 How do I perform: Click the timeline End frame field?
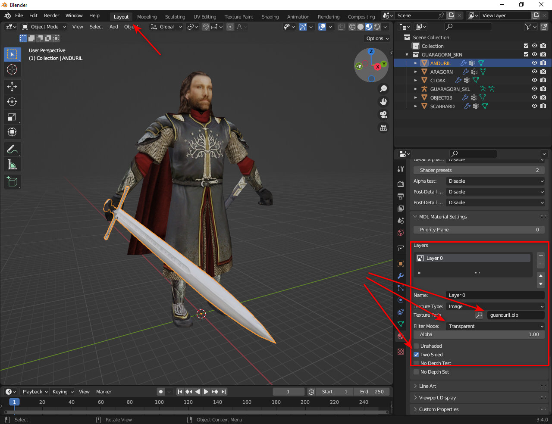[372, 392]
